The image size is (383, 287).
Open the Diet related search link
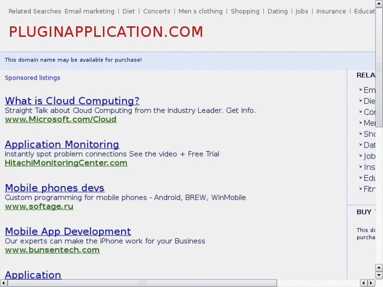click(x=129, y=12)
